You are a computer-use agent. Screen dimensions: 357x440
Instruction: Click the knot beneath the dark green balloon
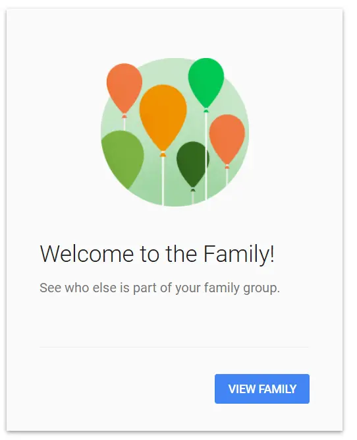(193, 190)
